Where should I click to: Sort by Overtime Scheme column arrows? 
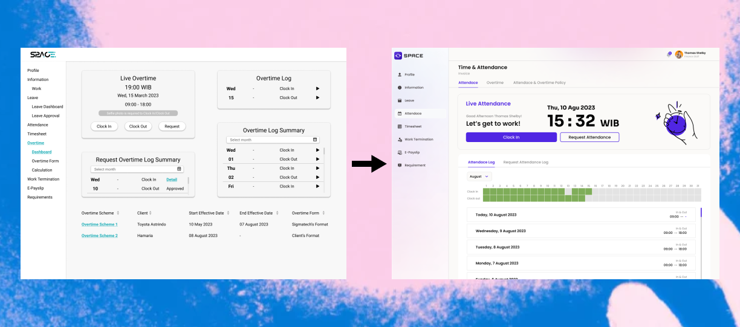pos(118,213)
